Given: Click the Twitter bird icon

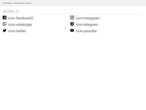Looking at the screenshot, I should [x=5, y=30].
